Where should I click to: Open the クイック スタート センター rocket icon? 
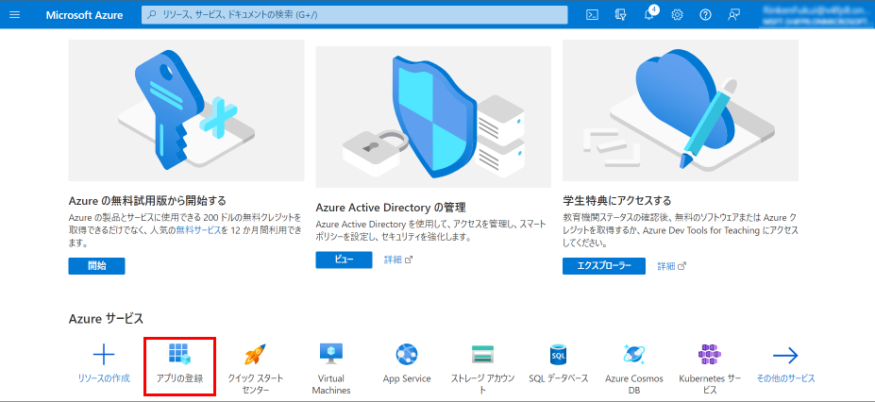(256, 354)
